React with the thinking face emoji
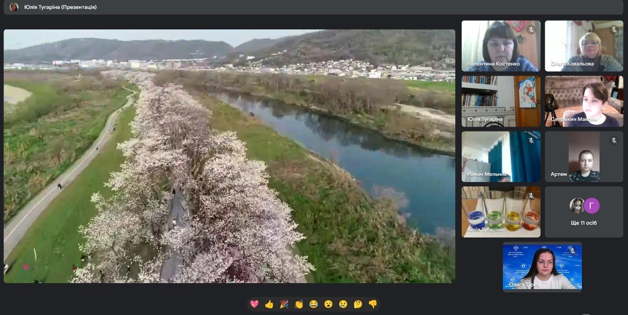628x315 pixels. 358,304
